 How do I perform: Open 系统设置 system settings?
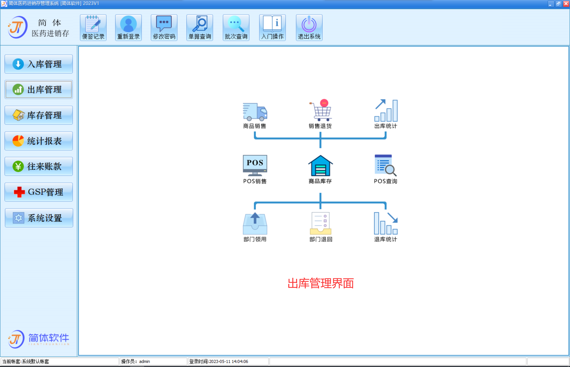pyautogui.click(x=39, y=218)
